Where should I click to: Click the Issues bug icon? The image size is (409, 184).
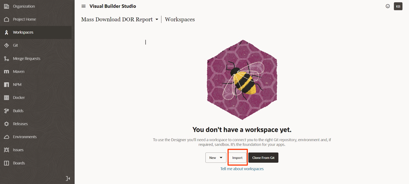[7, 150]
